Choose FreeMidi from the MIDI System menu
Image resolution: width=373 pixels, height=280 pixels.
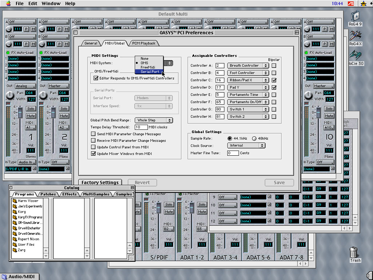[149, 67]
